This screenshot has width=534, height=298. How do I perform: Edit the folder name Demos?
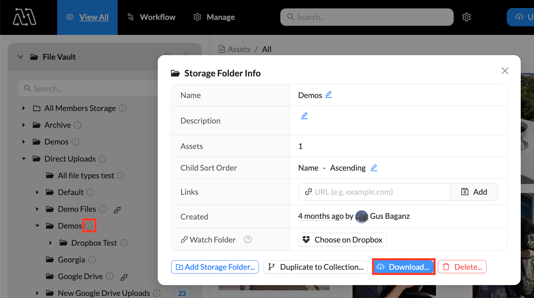coord(328,95)
